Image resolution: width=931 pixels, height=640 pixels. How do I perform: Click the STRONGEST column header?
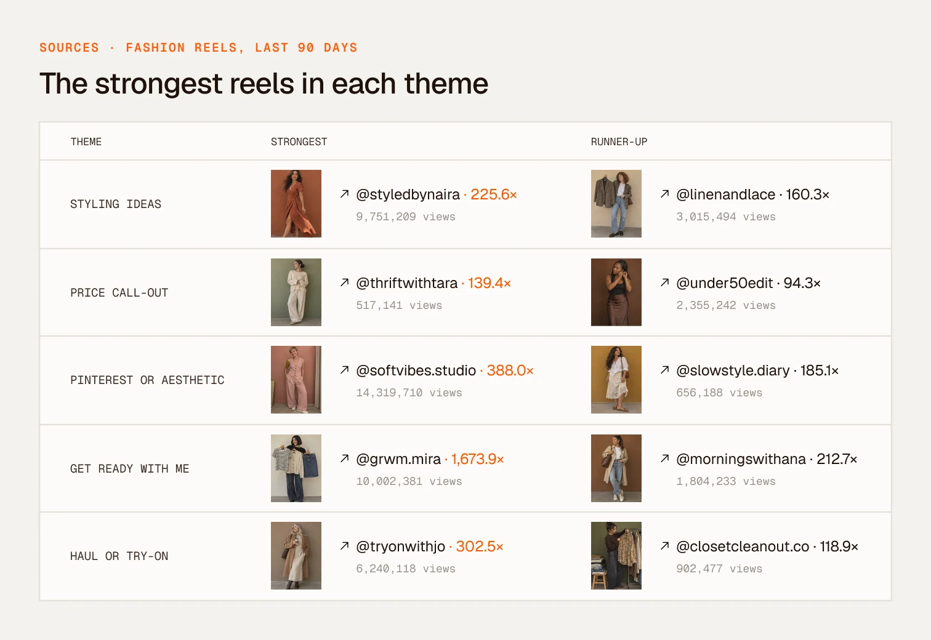299,142
